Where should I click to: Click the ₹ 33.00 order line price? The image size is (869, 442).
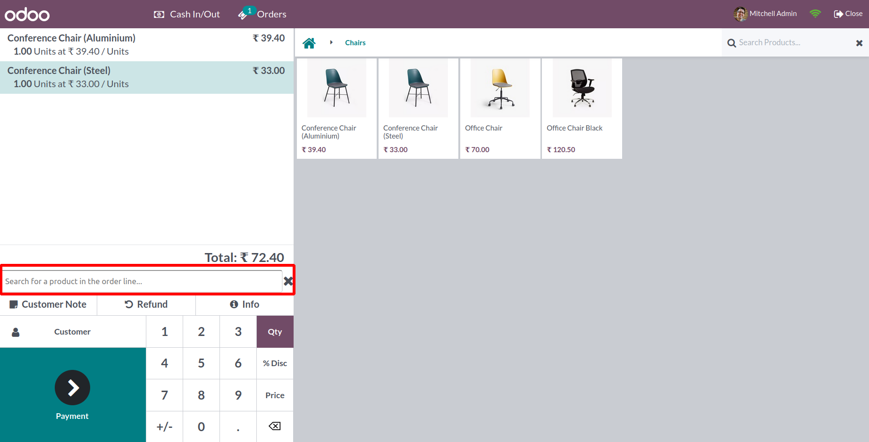pyautogui.click(x=269, y=71)
